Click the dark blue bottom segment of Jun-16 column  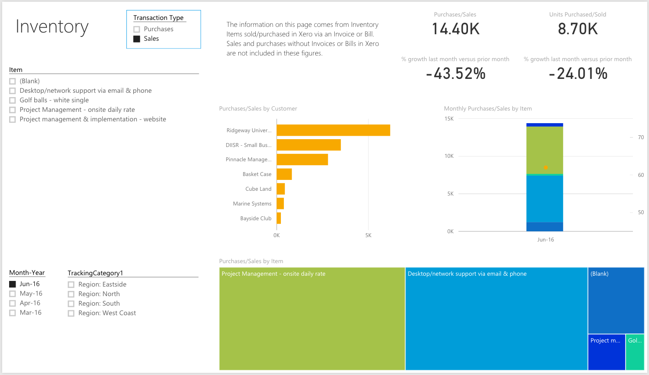[x=545, y=227]
